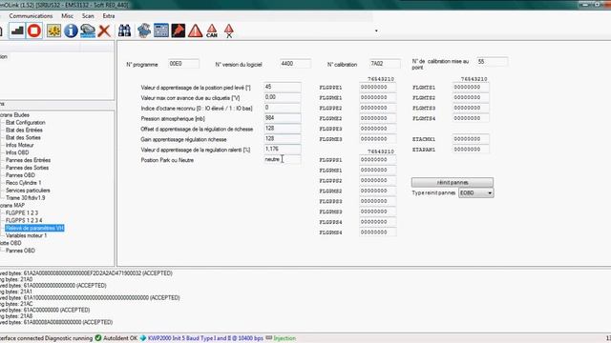This screenshot has height=343, width=611.
Task: Click log line 61AC00000000 (ACCEPTED)
Action: (45, 310)
